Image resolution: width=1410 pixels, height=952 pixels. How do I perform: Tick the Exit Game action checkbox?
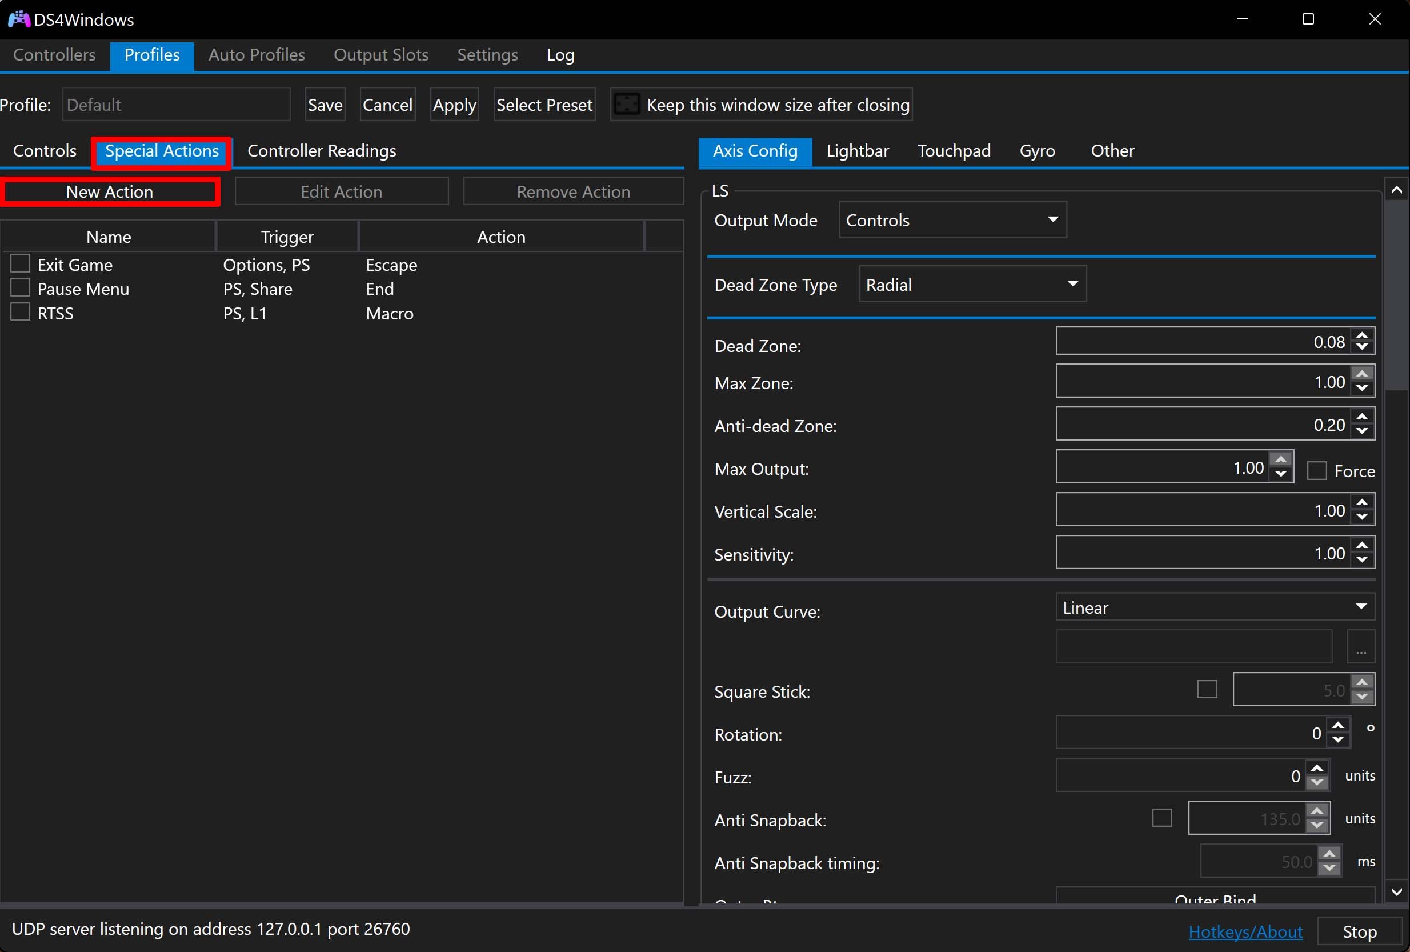pos(20,263)
